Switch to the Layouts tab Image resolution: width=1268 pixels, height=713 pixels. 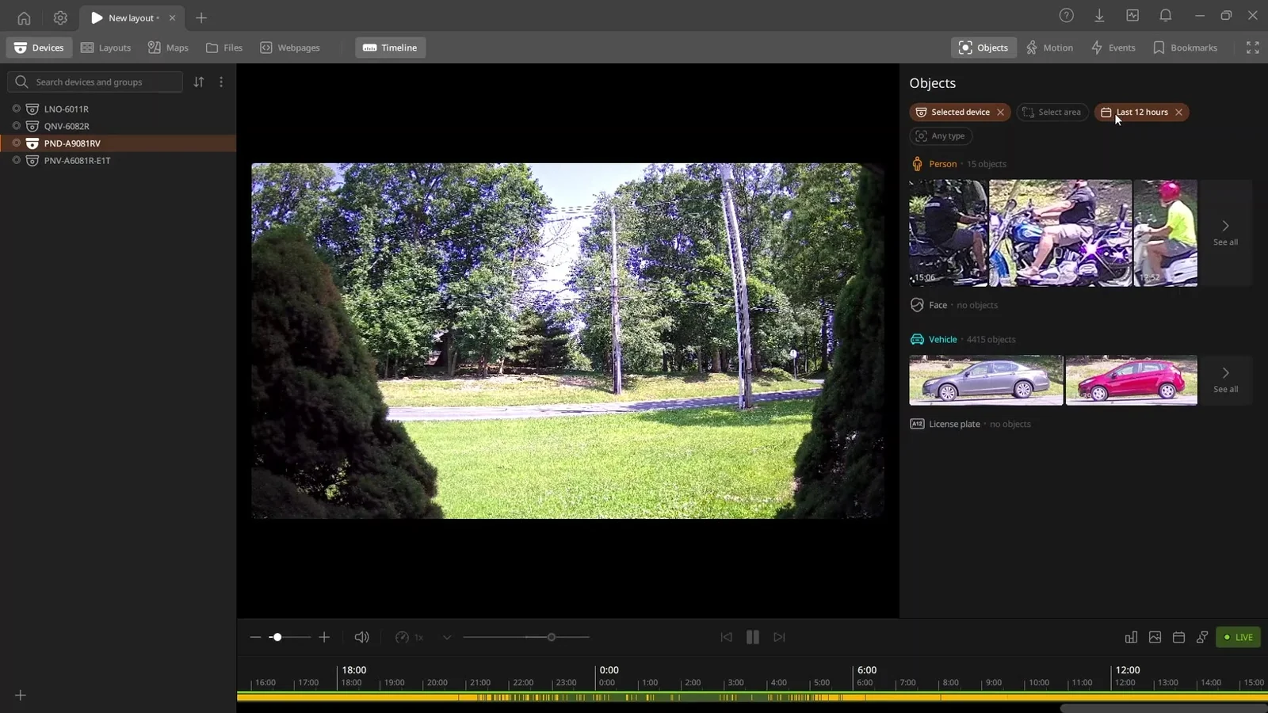pyautogui.click(x=106, y=48)
